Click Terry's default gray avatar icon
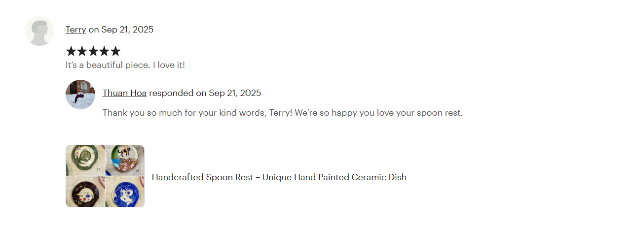The width and height of the screenshot is (632, 227). point(39,31)
